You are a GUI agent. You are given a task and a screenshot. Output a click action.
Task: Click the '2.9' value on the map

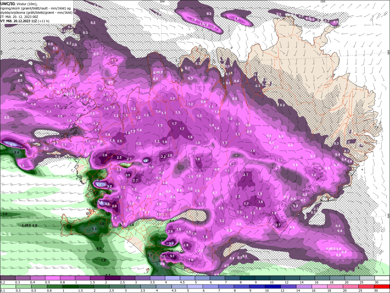(x=115, y=206)
